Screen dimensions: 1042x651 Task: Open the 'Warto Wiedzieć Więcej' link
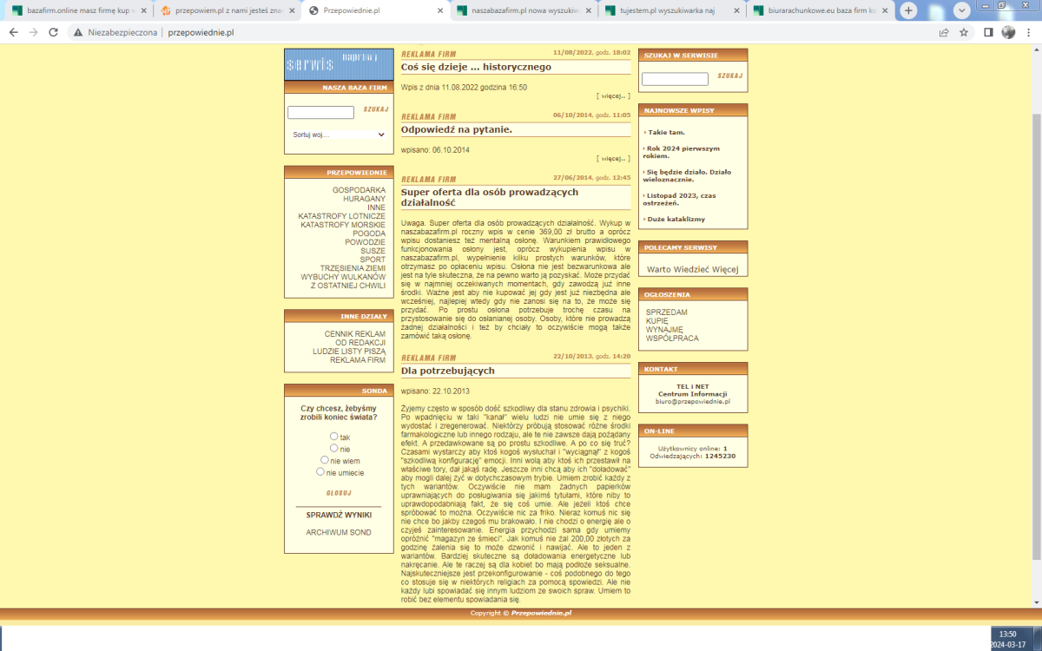(x=692, y=269)
